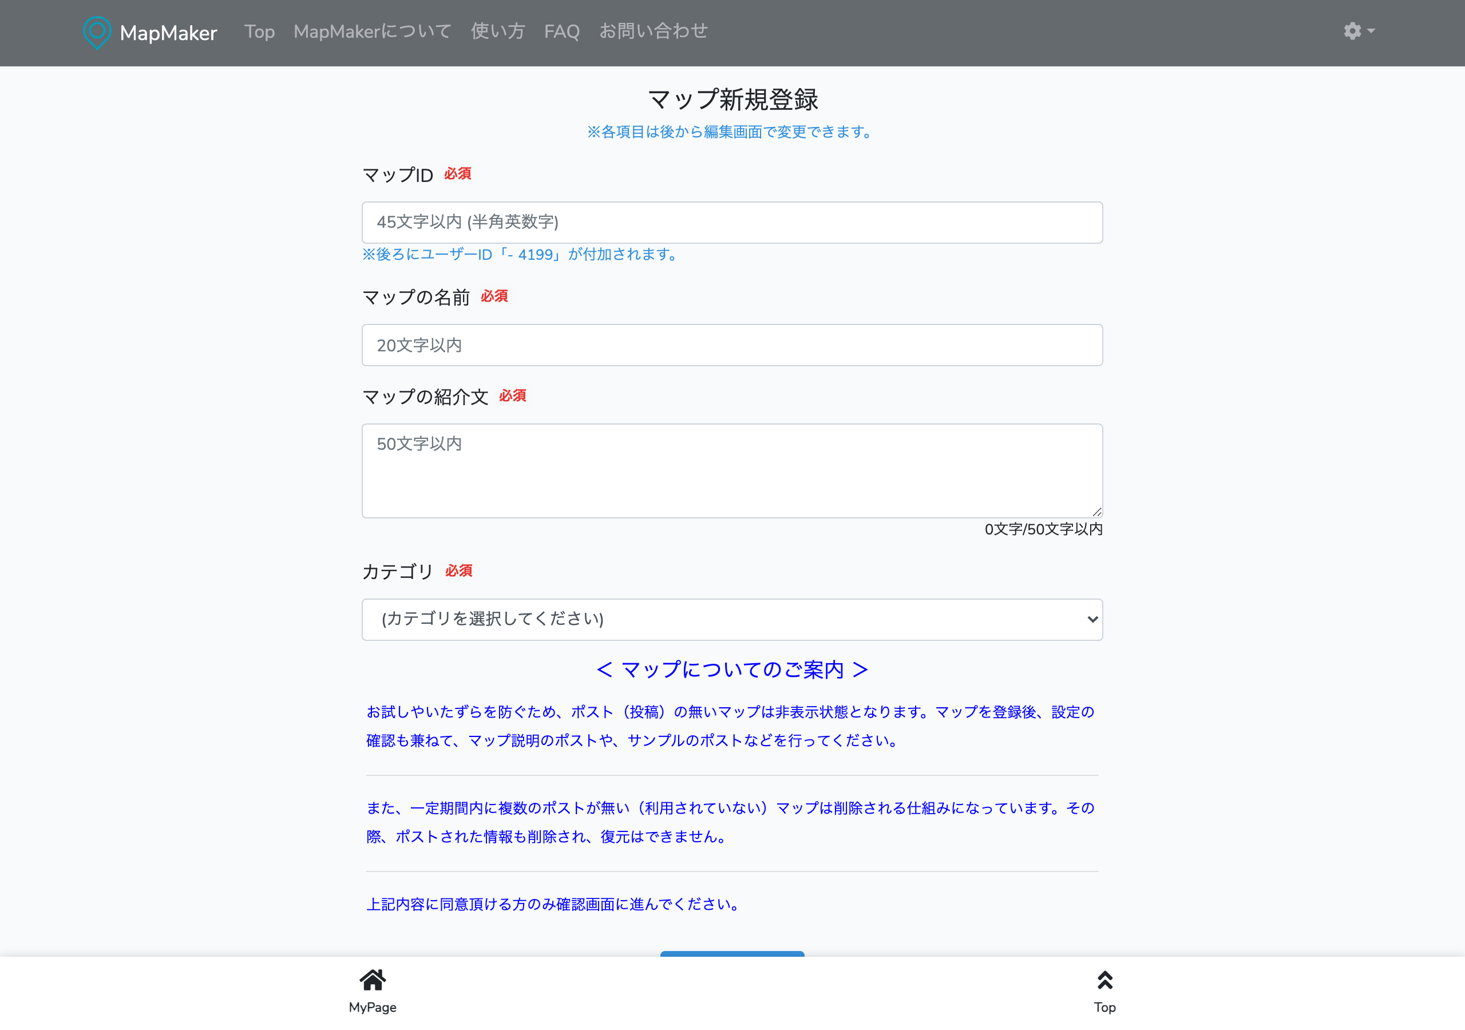Screen dimensions: 1465x1030
Task: Focus the マップID input field
Action: (732, 222)
